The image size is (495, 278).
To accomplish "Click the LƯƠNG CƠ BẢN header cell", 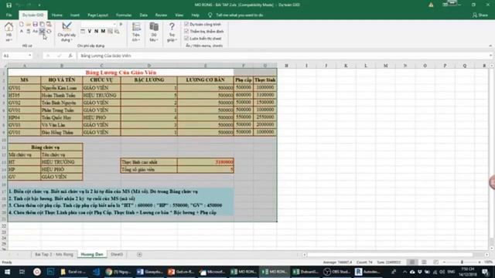I will pyautogui.click(x=205, y=80).
